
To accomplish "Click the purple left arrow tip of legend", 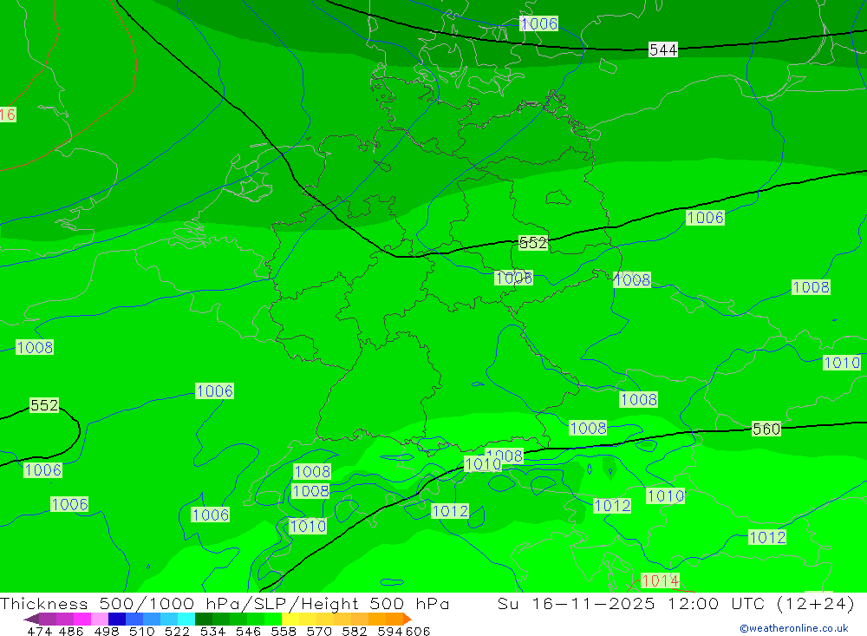I will (x=31, y=619).
